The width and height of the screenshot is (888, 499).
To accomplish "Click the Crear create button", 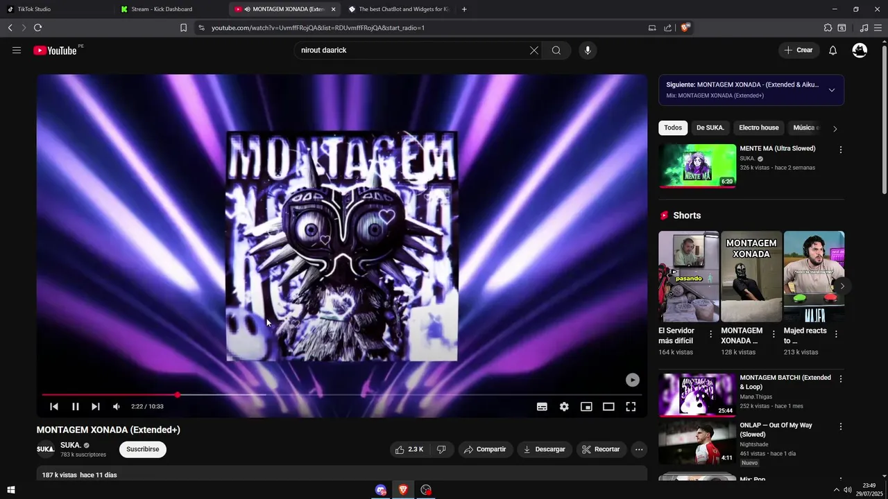I will tap(798, 50).
